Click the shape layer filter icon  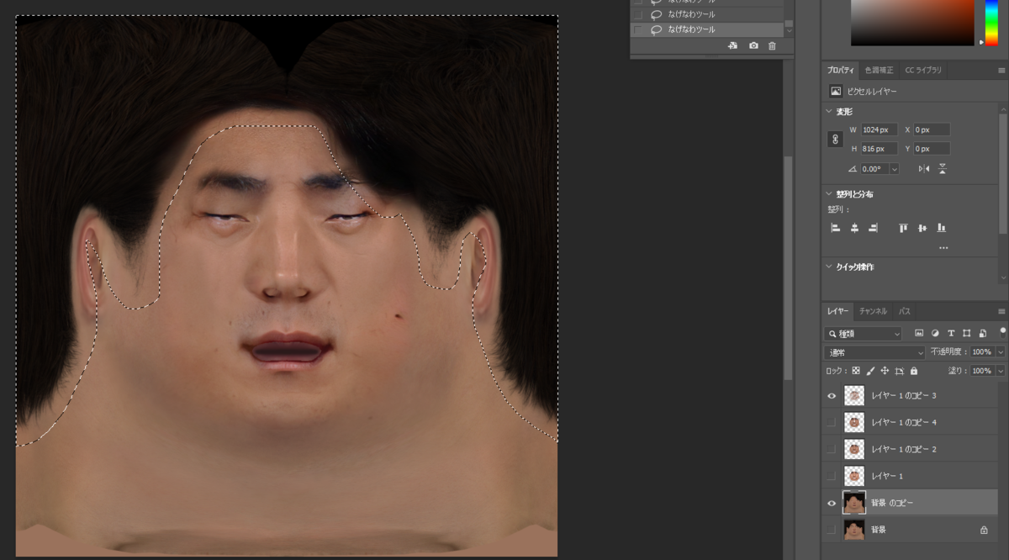click(x=967, y=334)
